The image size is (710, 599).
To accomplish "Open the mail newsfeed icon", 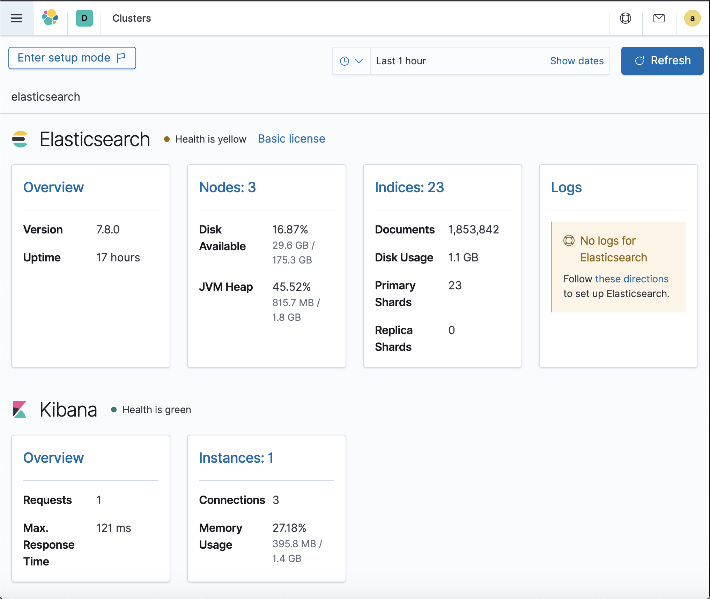I will [659, 18].
